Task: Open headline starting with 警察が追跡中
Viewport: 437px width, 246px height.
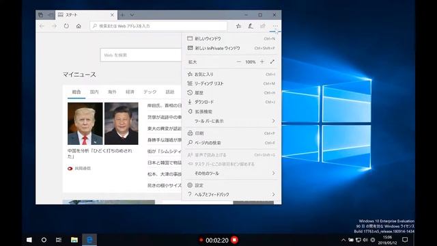Action: tap(165, 117)
